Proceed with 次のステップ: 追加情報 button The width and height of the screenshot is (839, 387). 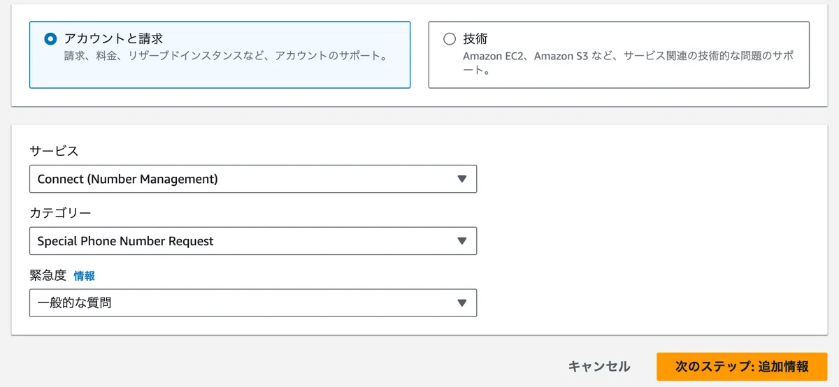(x=742, y=367)
